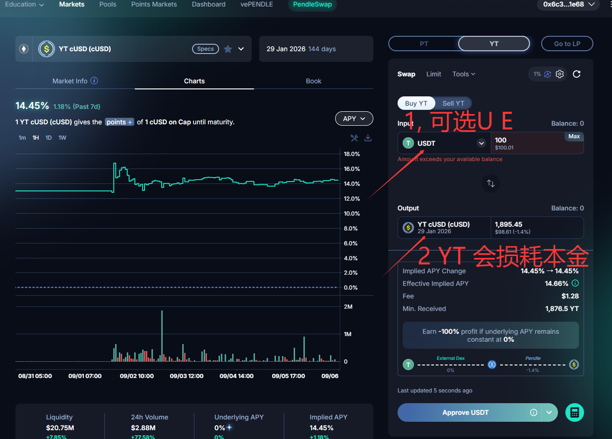Open chart tools wrench icon
This screenshot has width=612, height=439.
354,138
